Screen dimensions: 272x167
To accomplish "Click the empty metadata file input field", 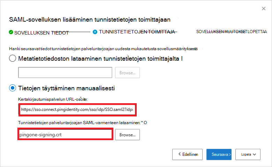I will [x=65, y=73].
